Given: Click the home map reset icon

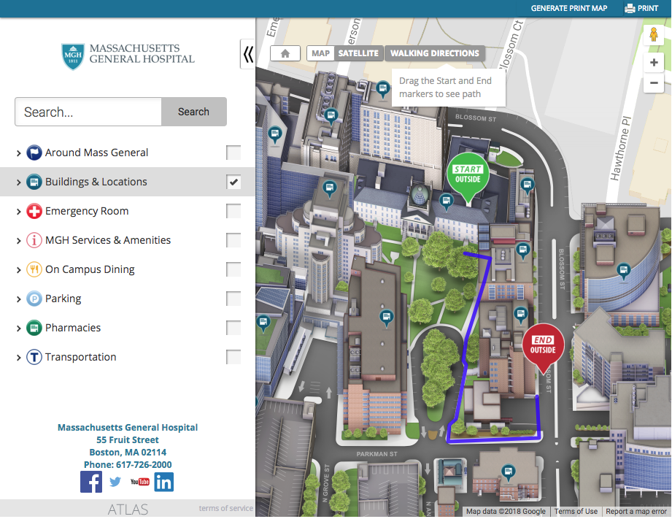Looking at the screenshot, I should click(x=285, y=53).
